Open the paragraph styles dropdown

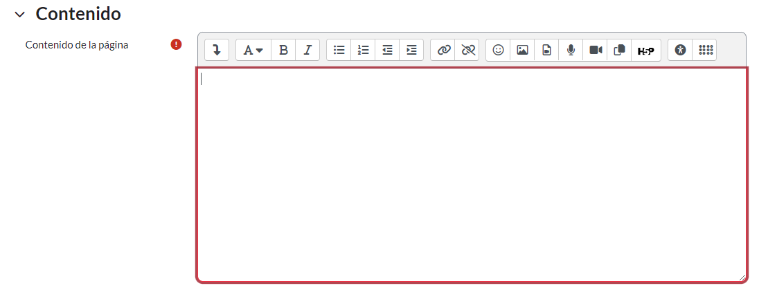coord(253,50)
